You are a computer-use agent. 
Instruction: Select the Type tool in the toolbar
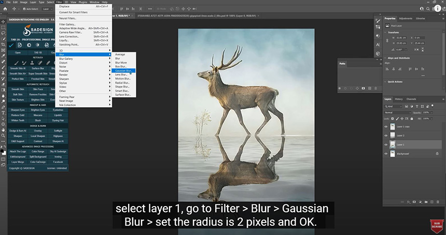click(3, 112)
